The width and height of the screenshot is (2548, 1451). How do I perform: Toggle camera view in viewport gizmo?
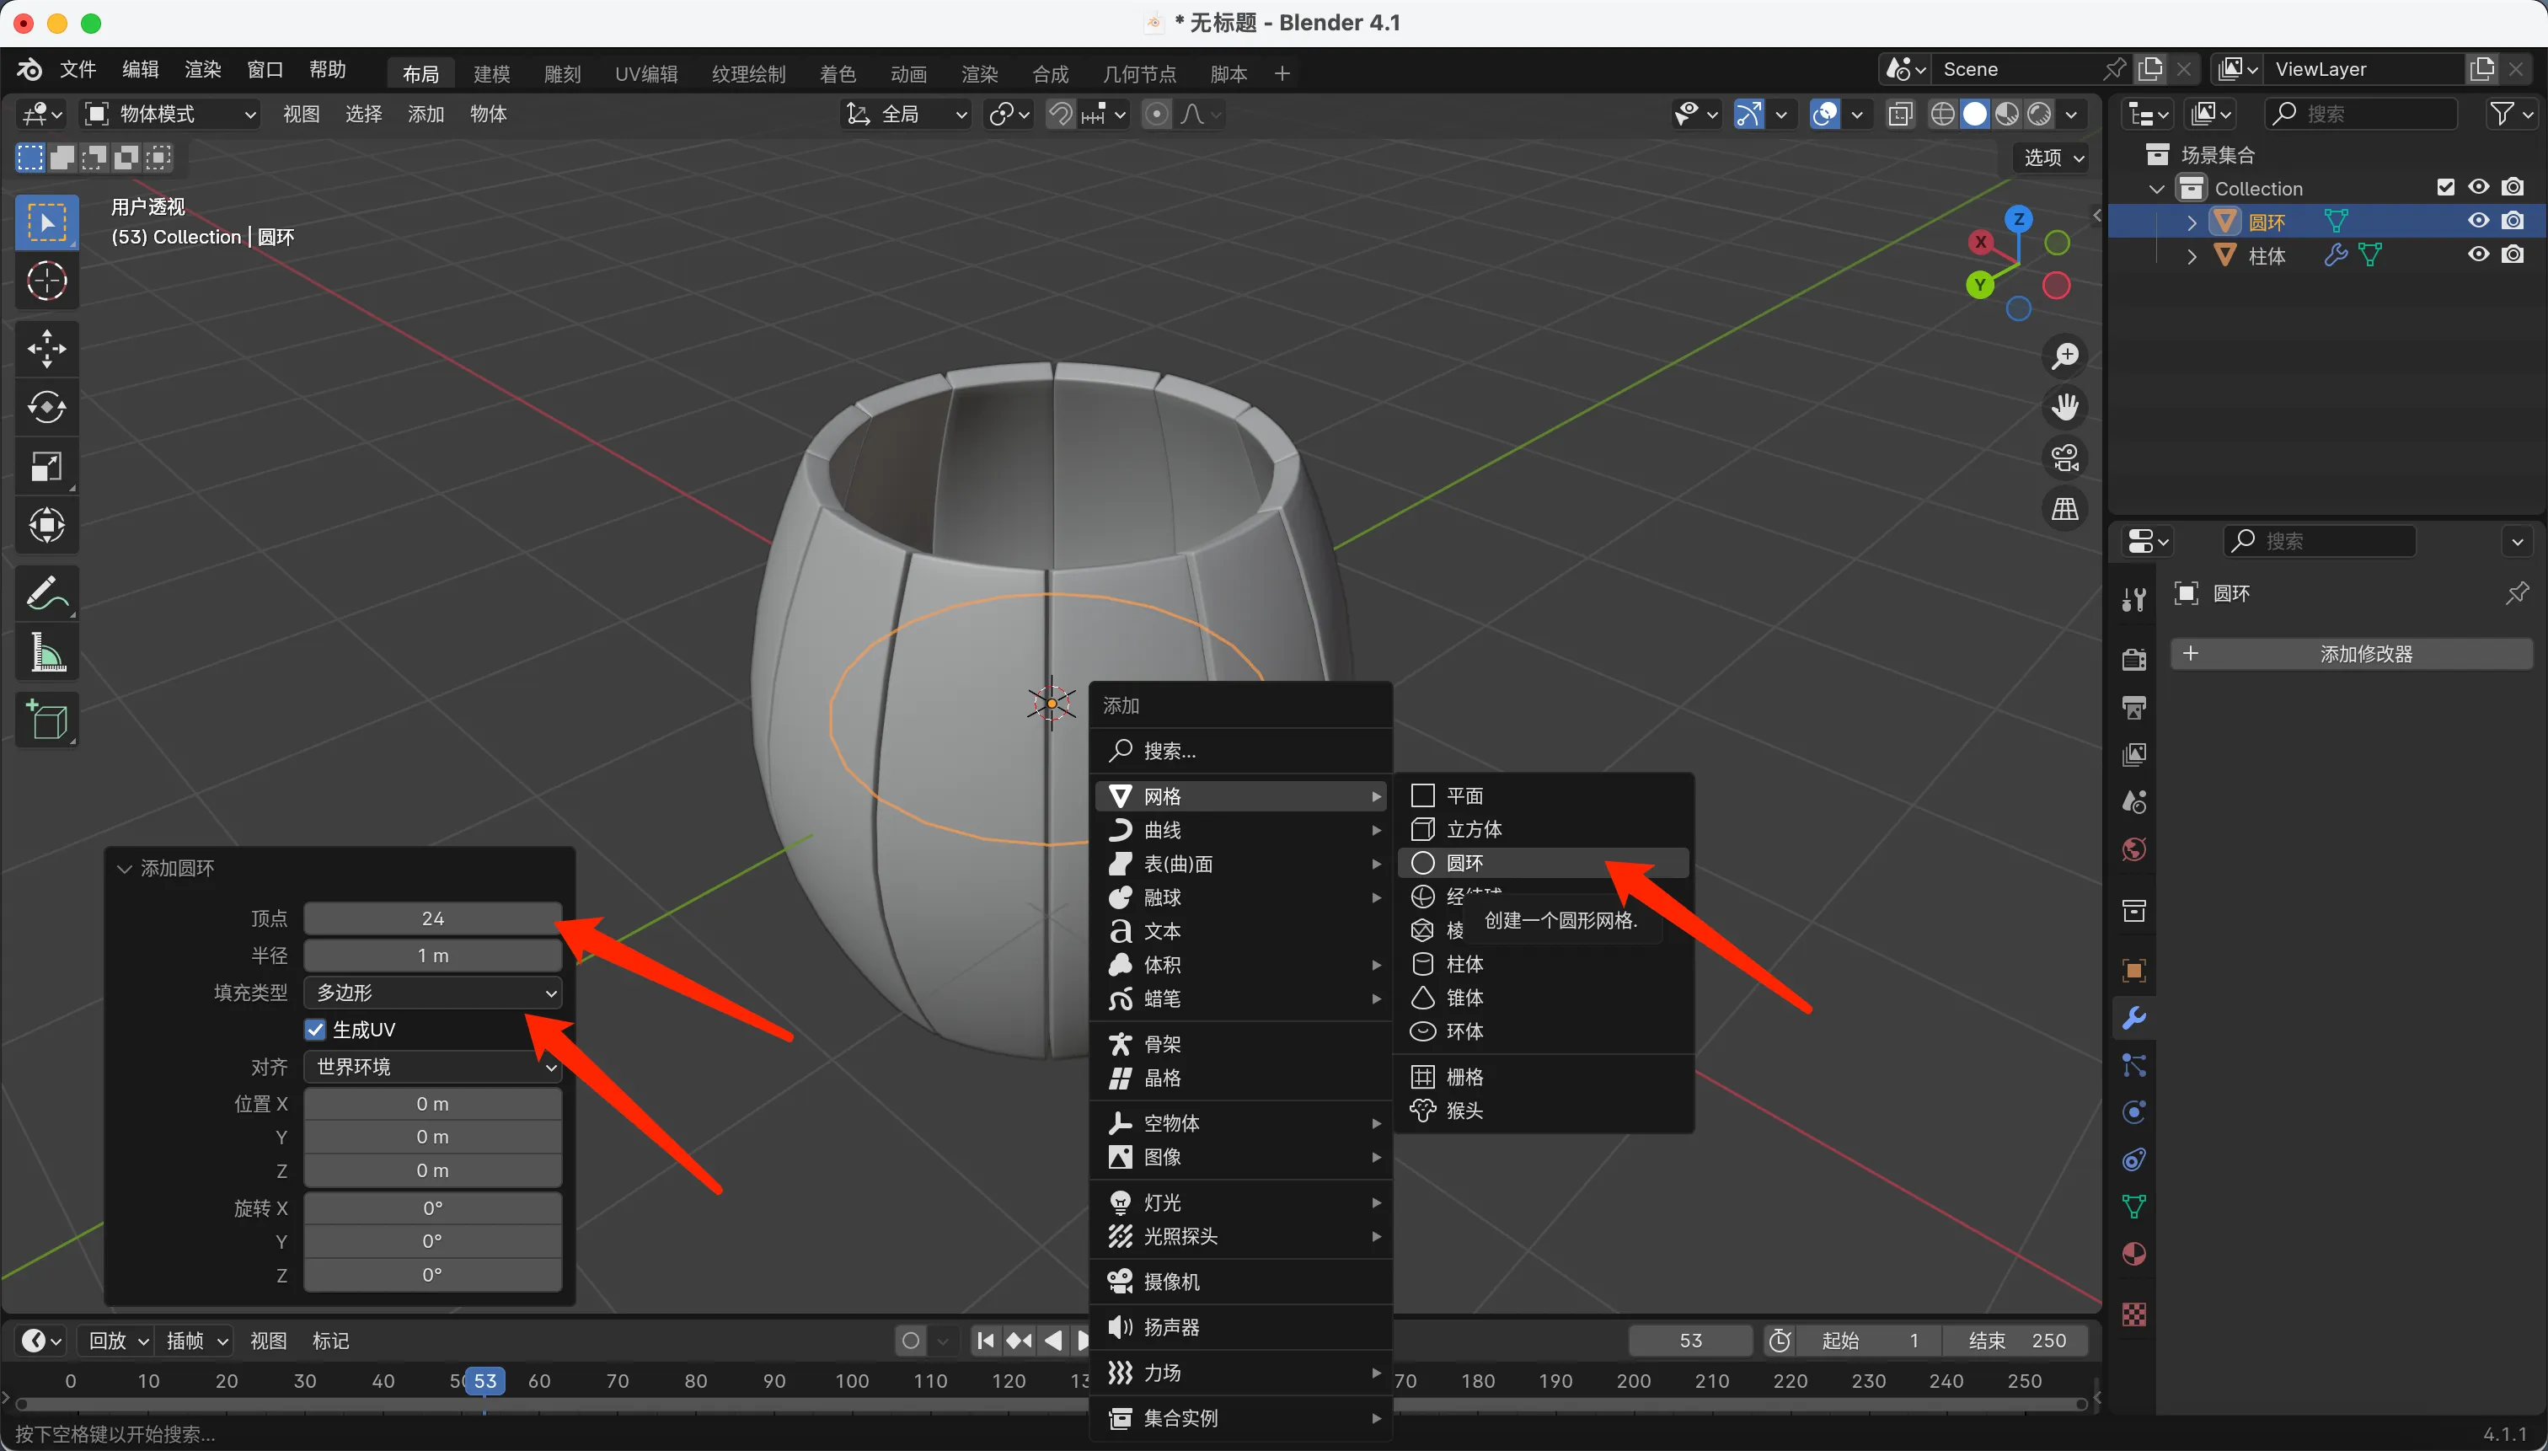tap(2064, 459)
